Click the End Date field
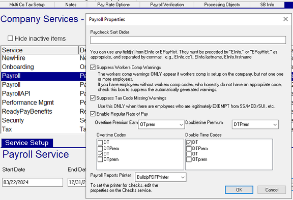 pos(77,182)
